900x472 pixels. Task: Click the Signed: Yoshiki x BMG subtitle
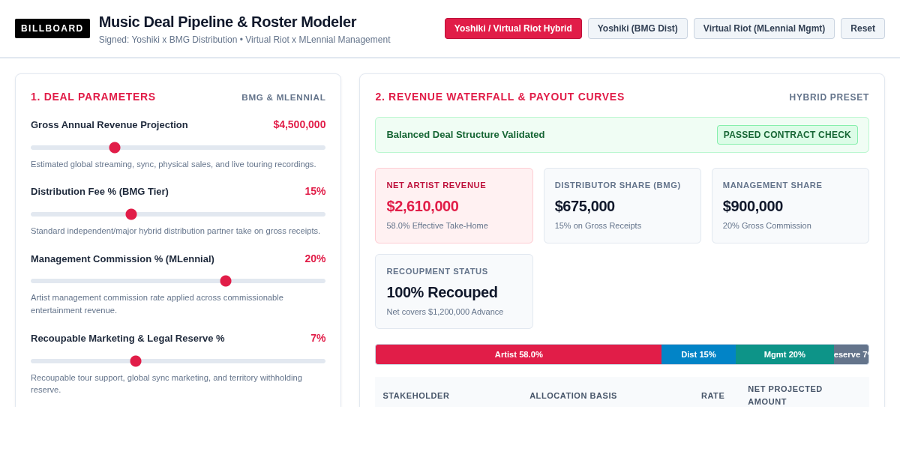[244, 40]
